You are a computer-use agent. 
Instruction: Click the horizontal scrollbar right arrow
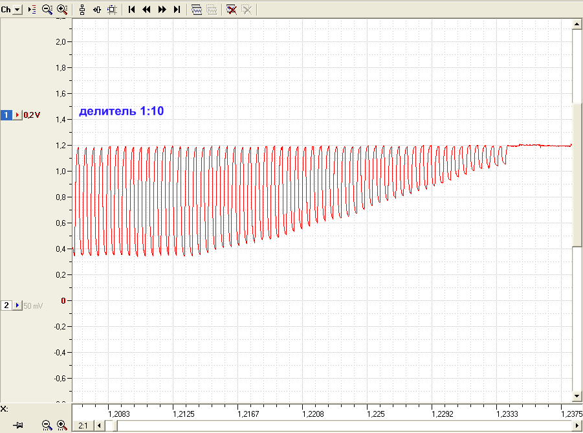tap(577, 425)
